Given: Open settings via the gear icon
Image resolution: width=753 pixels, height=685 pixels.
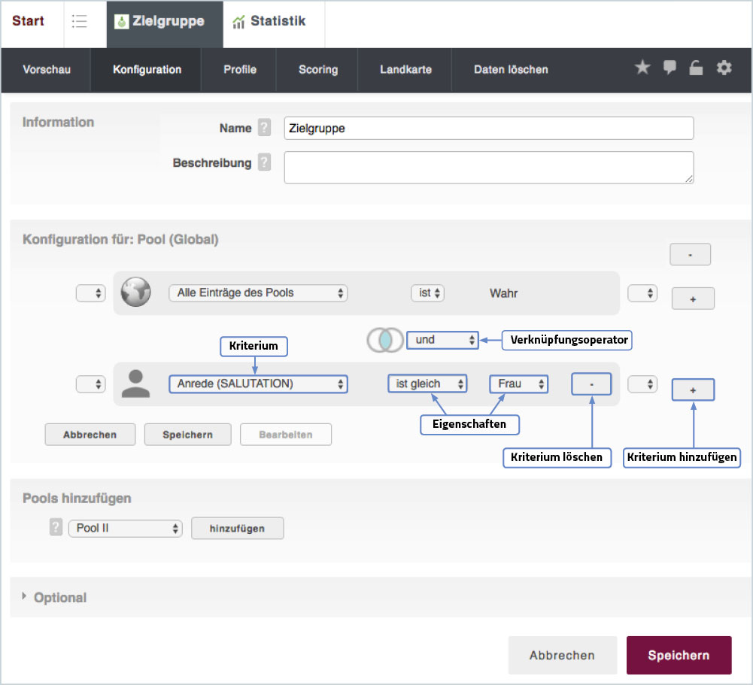Looking at the screenshot, I should [724, 68].
